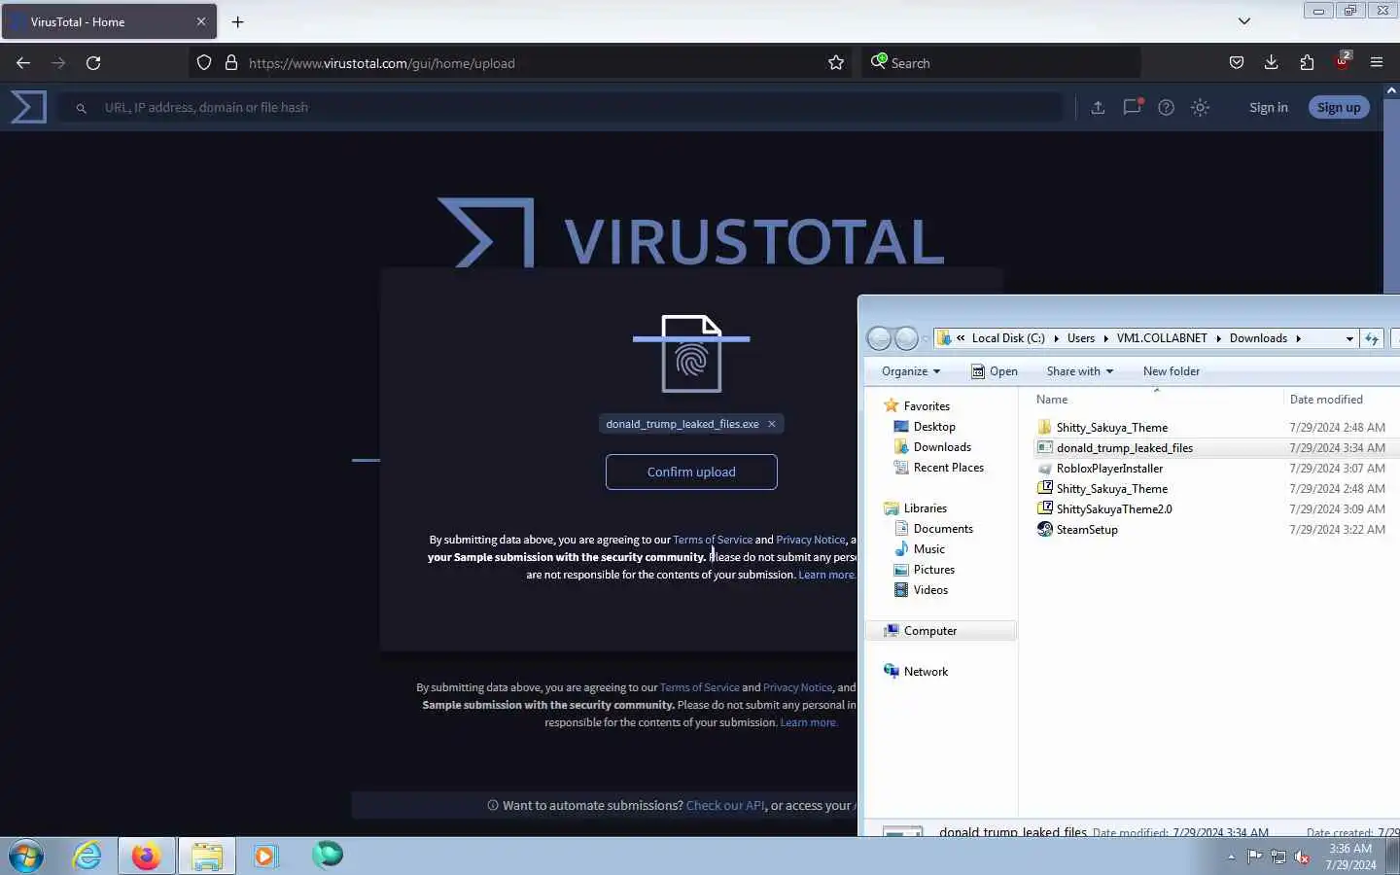
Task: Click the VirusTotal sigma logo icon
Action: 28,107
